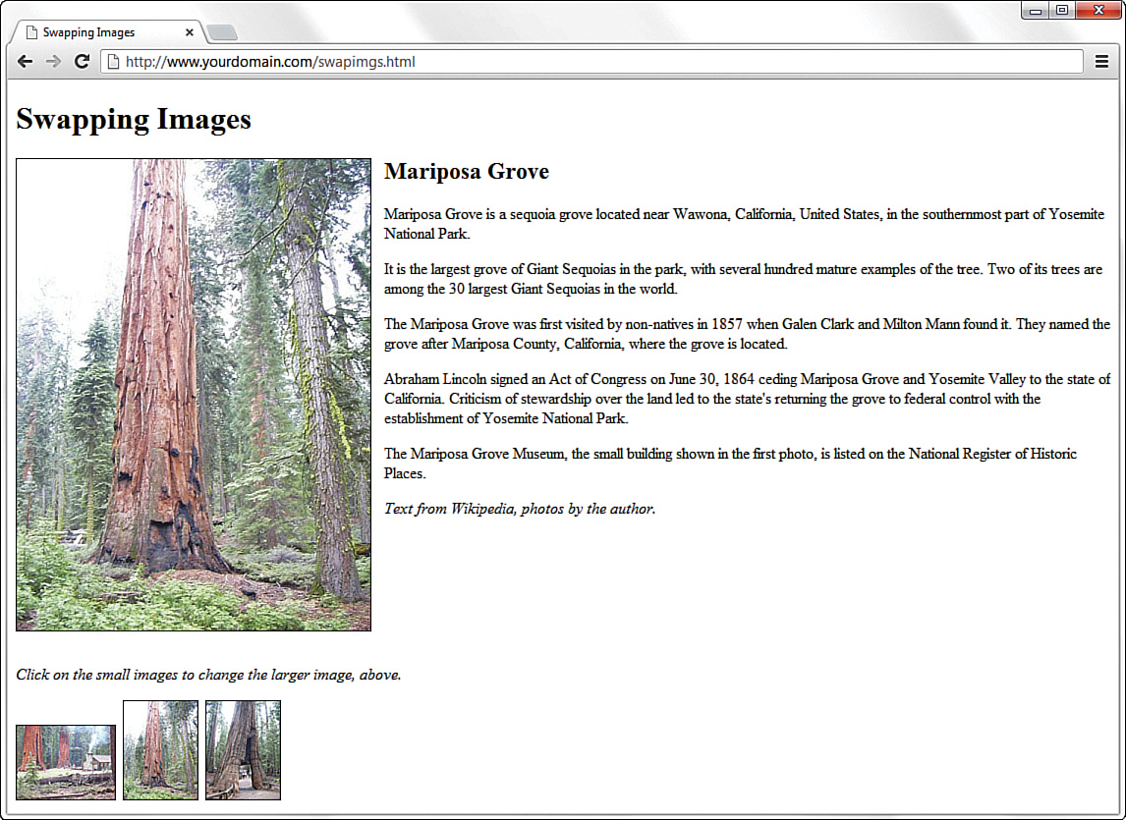
Task: Minimize the browser window
Action: click(x=1037, y=10)
